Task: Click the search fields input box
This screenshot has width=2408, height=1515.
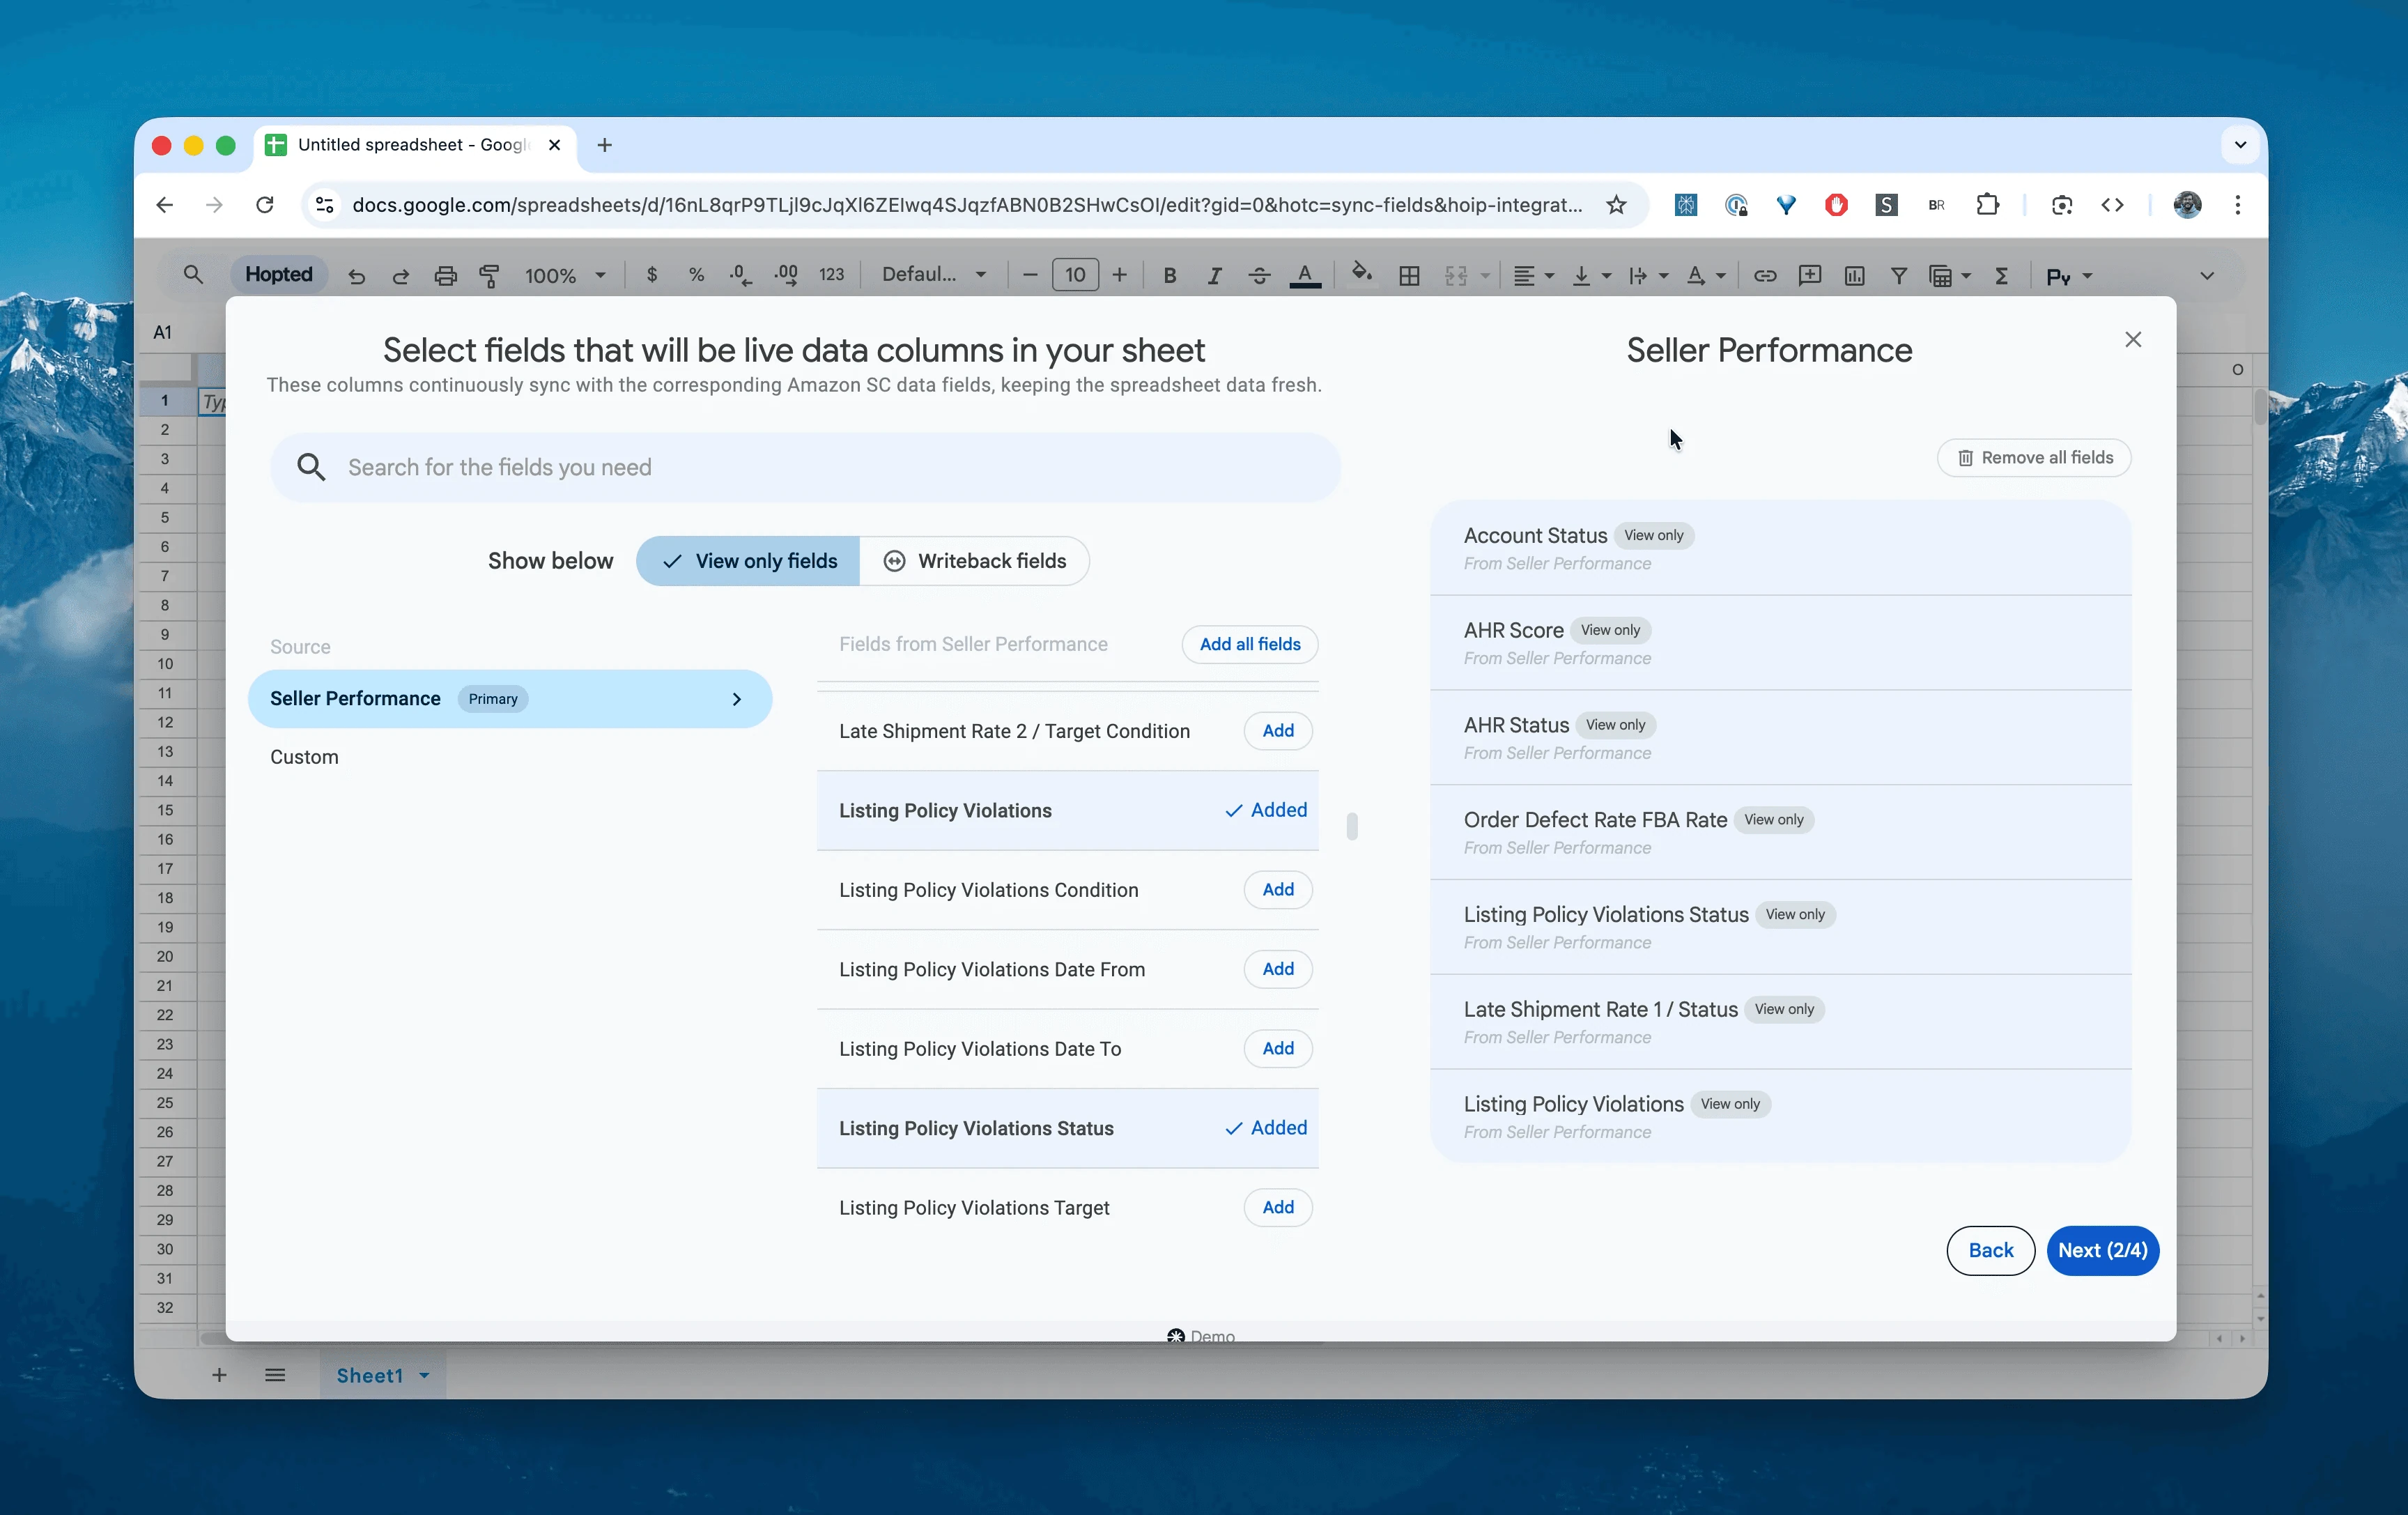Action: [805, 468]
